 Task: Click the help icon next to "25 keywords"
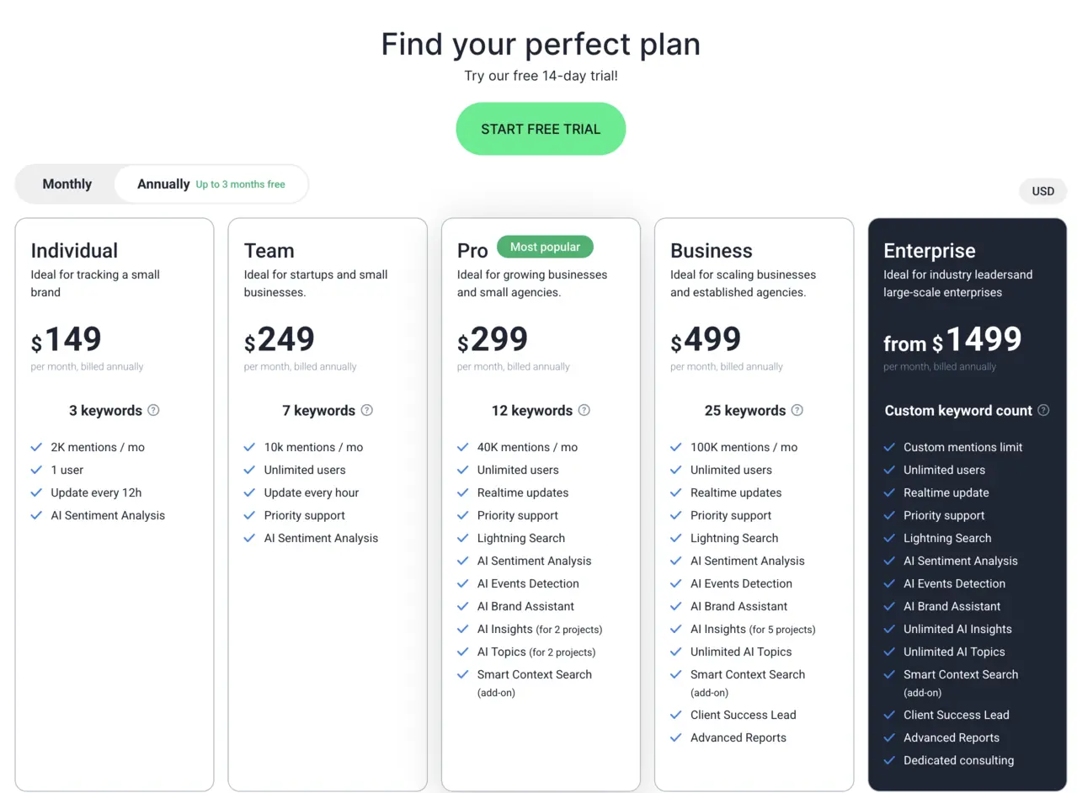click(x=797, y=411)
